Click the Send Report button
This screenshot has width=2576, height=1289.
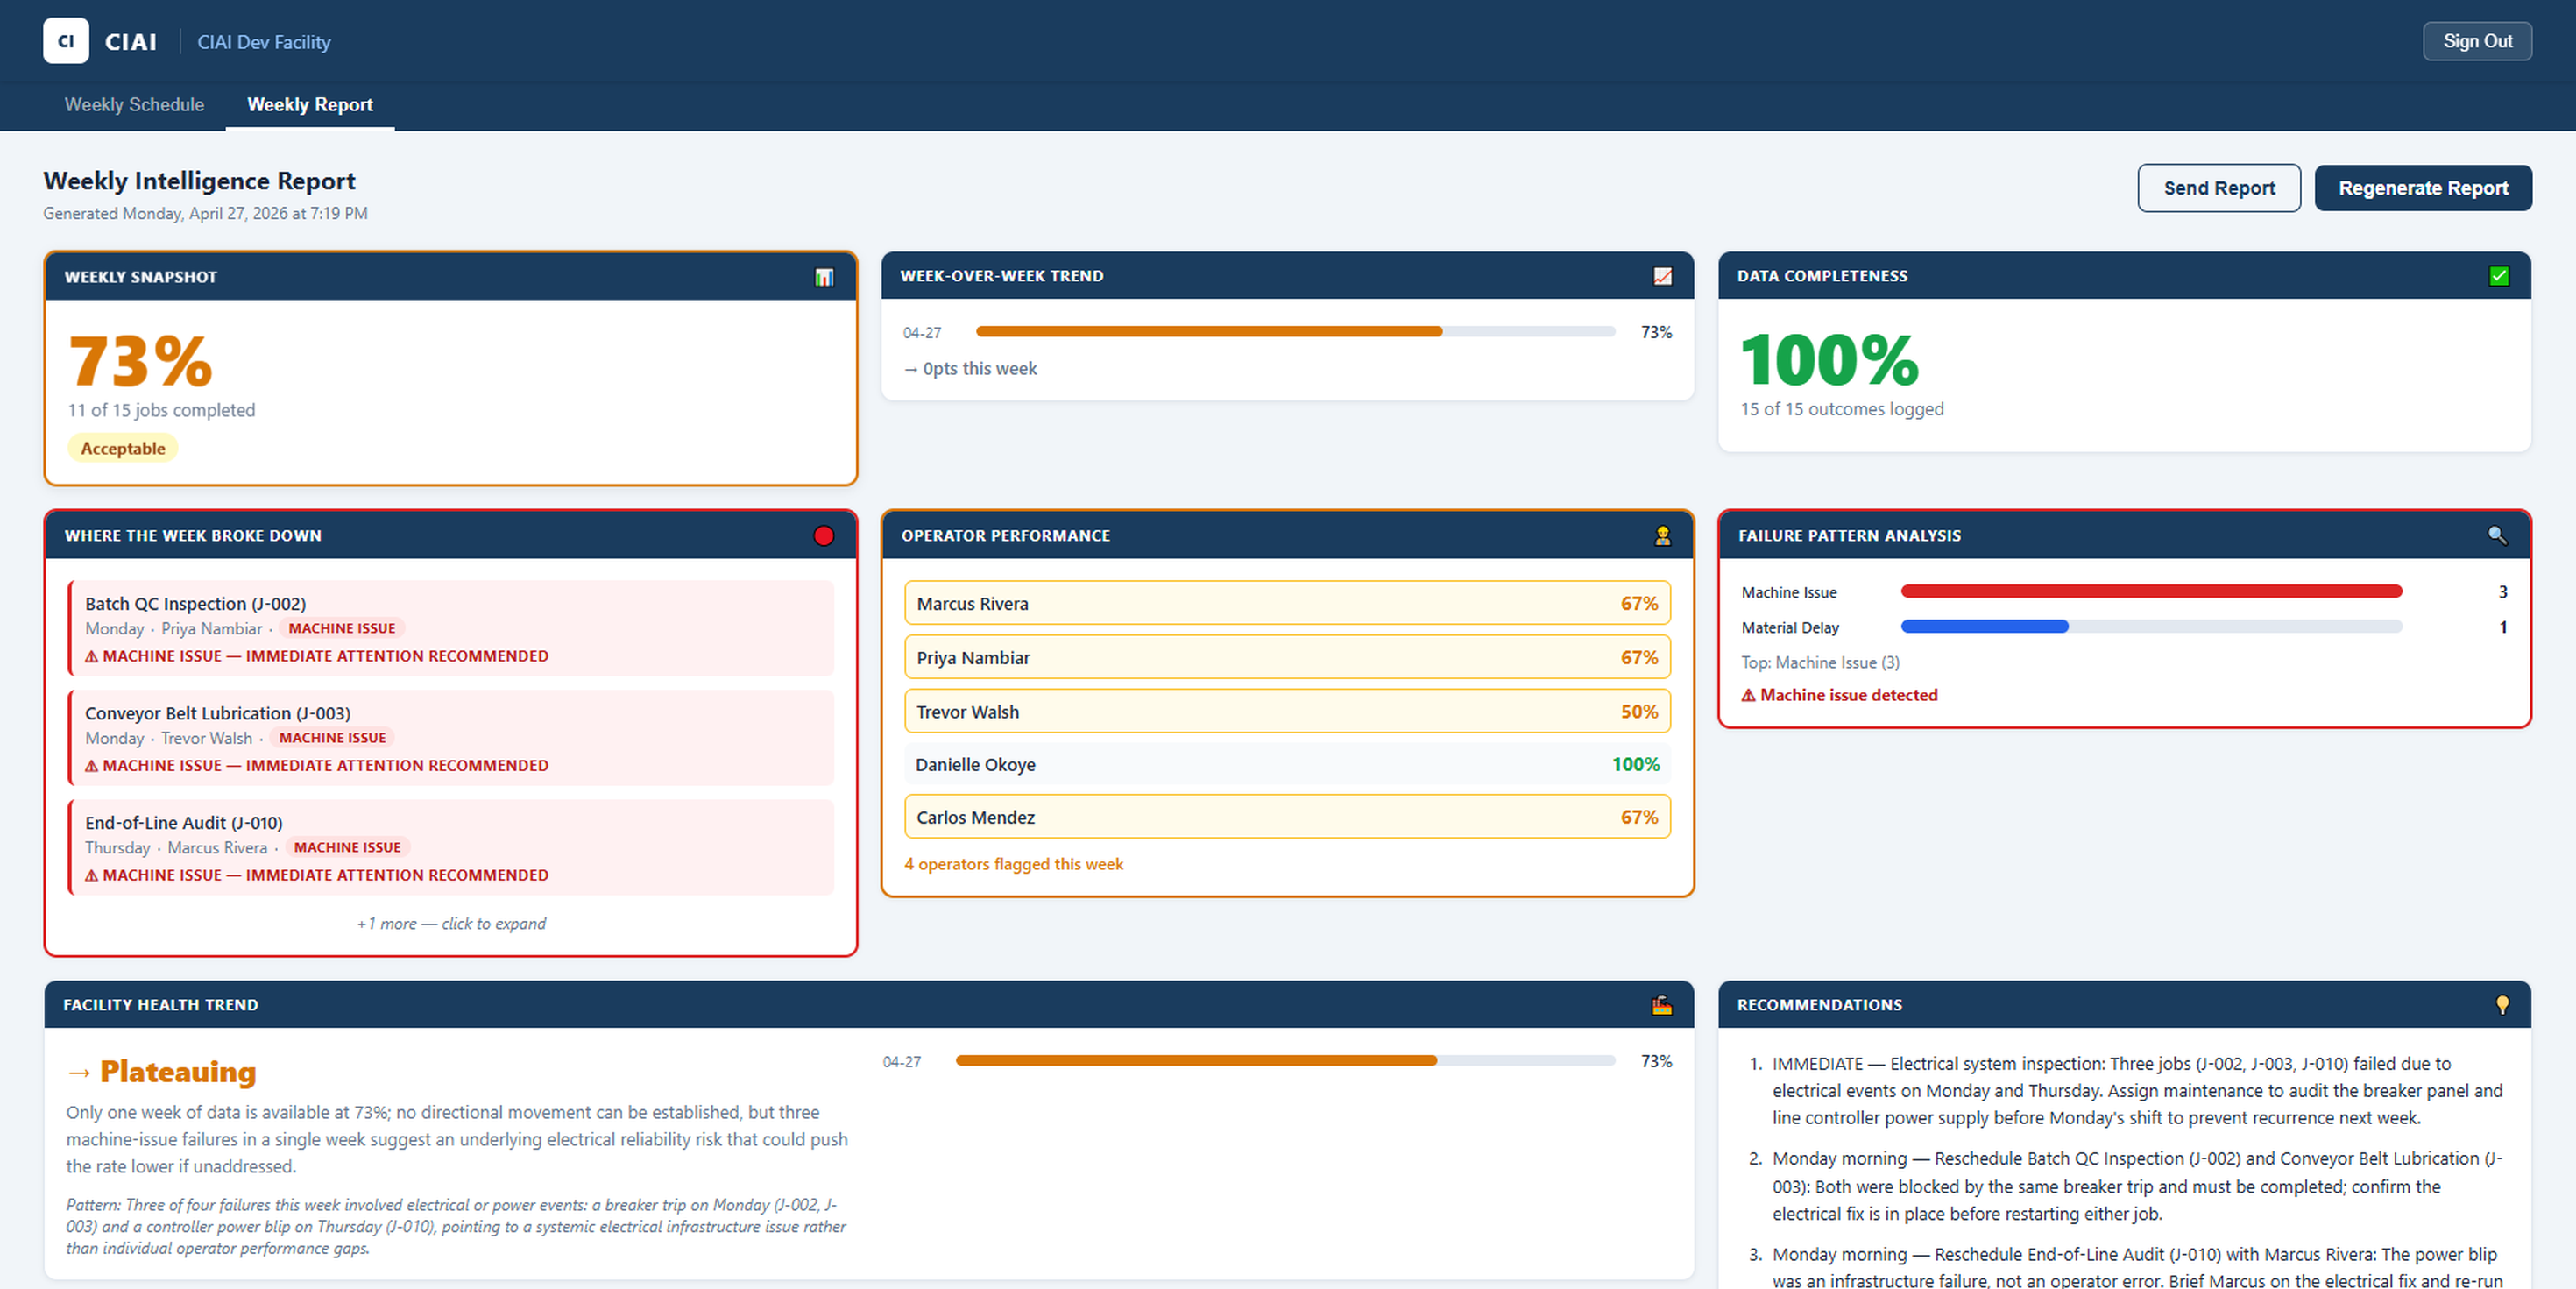pos(2219,188)
